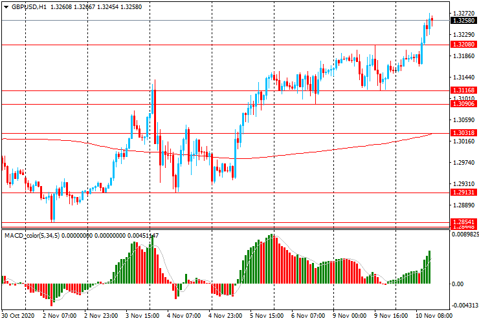
Task: Click the price scale value 1.32720
Action: (x=464, y=14)
